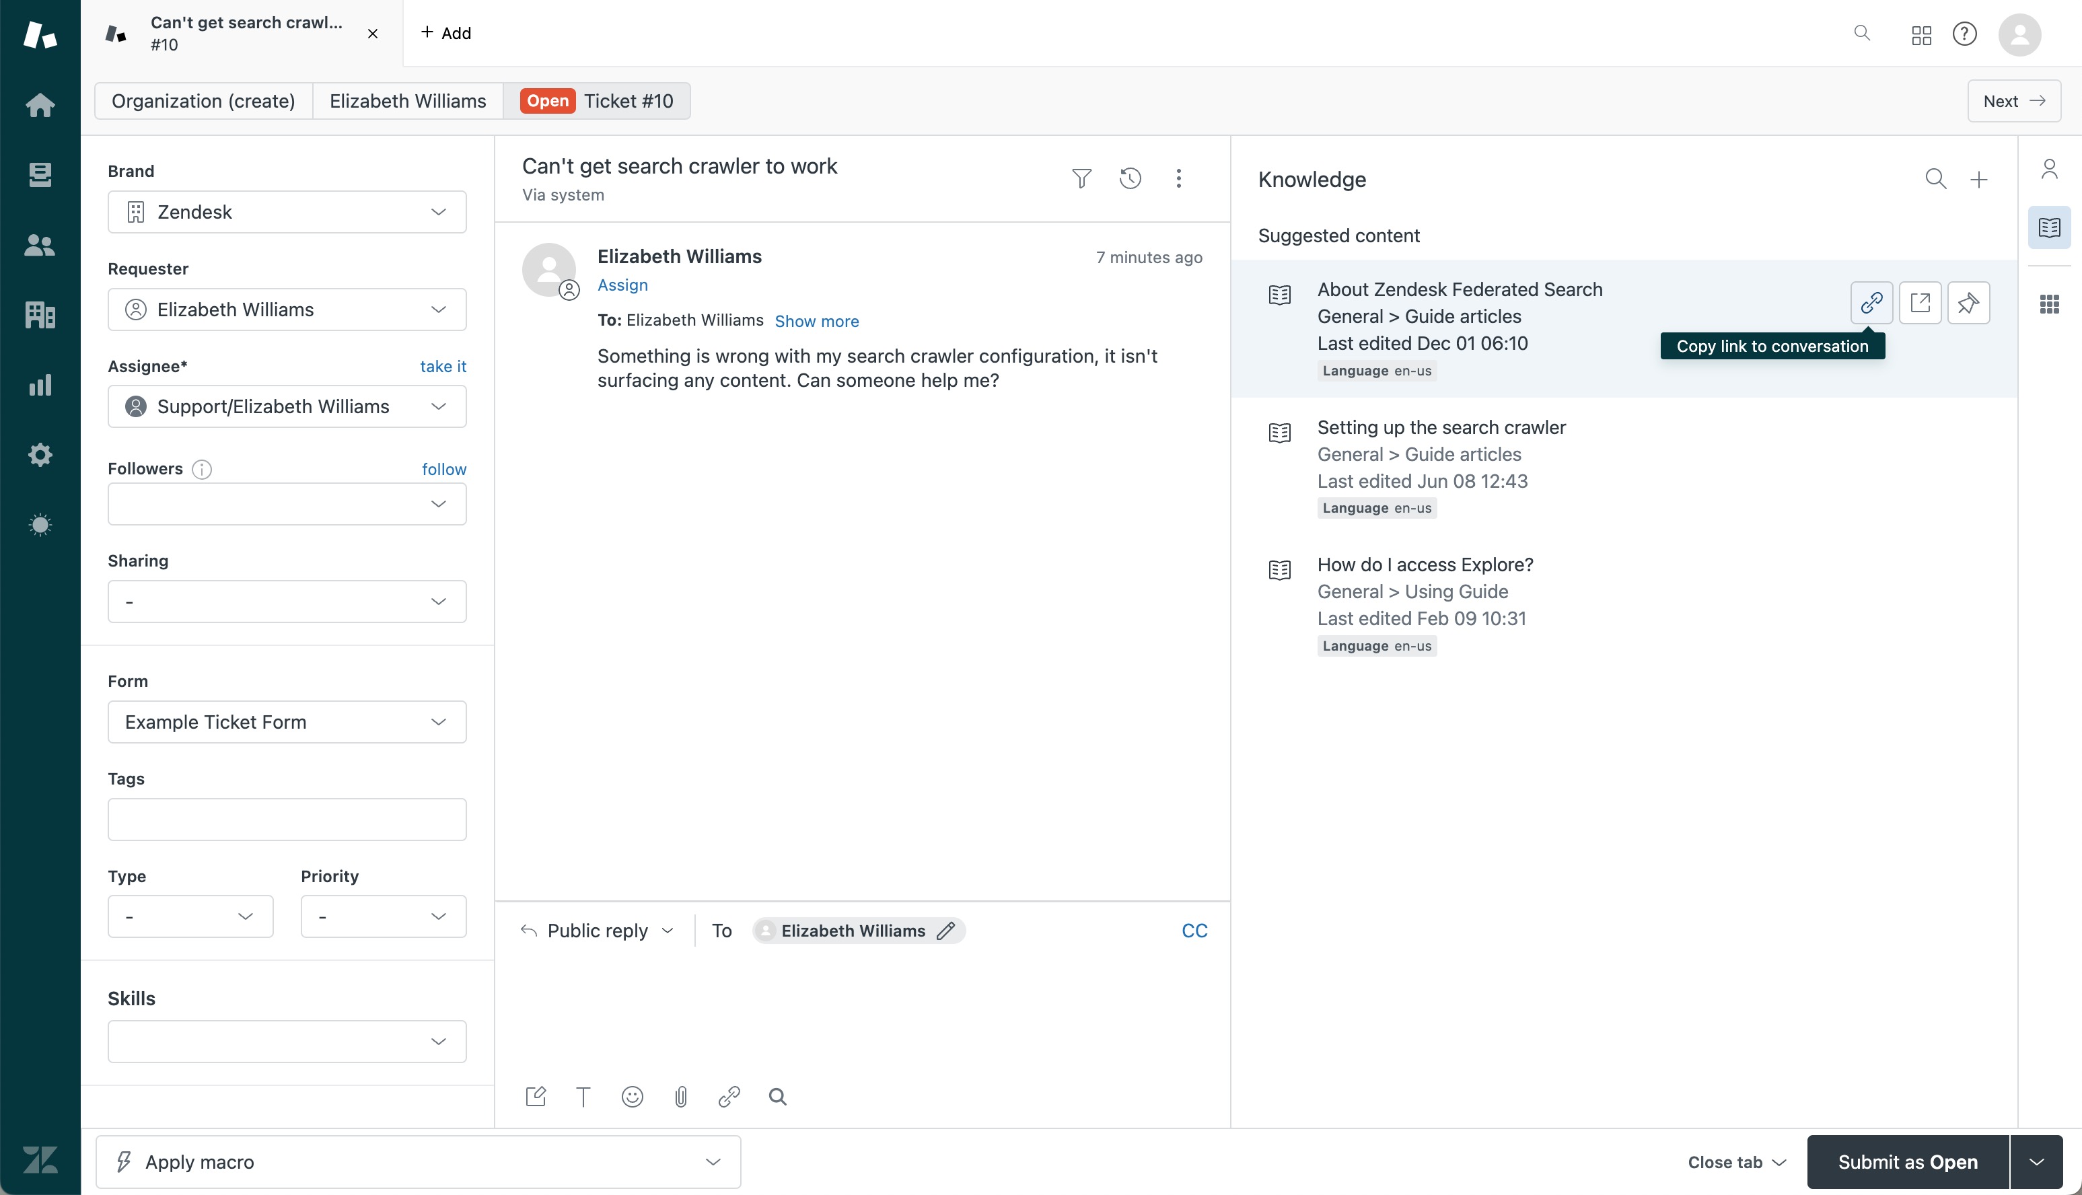Open the article in new tab icon
Image resolution: width=2082 pixels, height=1195 pixels.
pos(1921,303)
